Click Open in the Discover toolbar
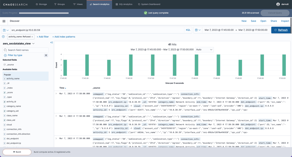The image size is (292, 157). click(x=263, y=21)
